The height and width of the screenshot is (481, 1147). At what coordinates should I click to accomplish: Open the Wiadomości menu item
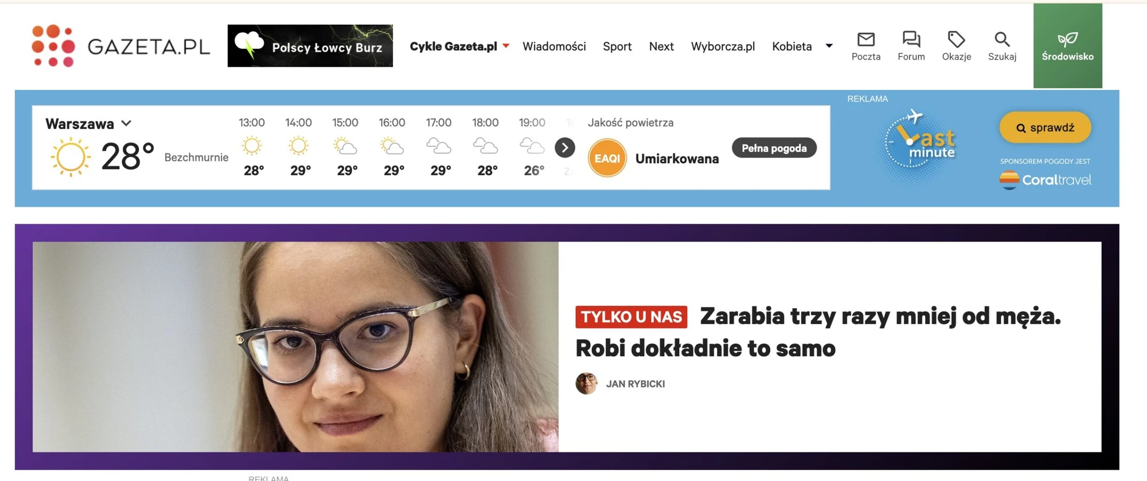tap(554, 46)
